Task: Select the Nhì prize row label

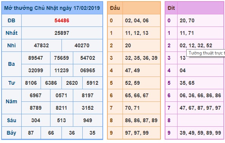Action: pos(11,45)
